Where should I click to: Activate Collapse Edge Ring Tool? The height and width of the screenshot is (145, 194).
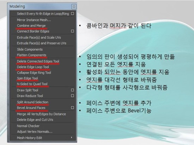tap(34, 73)
